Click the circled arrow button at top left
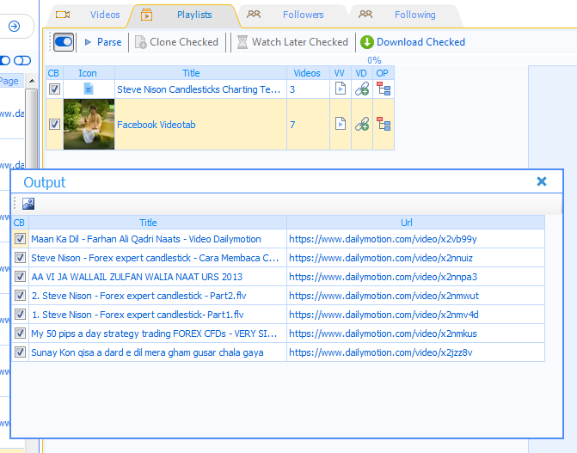The image size is (577, 453). [x=15, y=26]
